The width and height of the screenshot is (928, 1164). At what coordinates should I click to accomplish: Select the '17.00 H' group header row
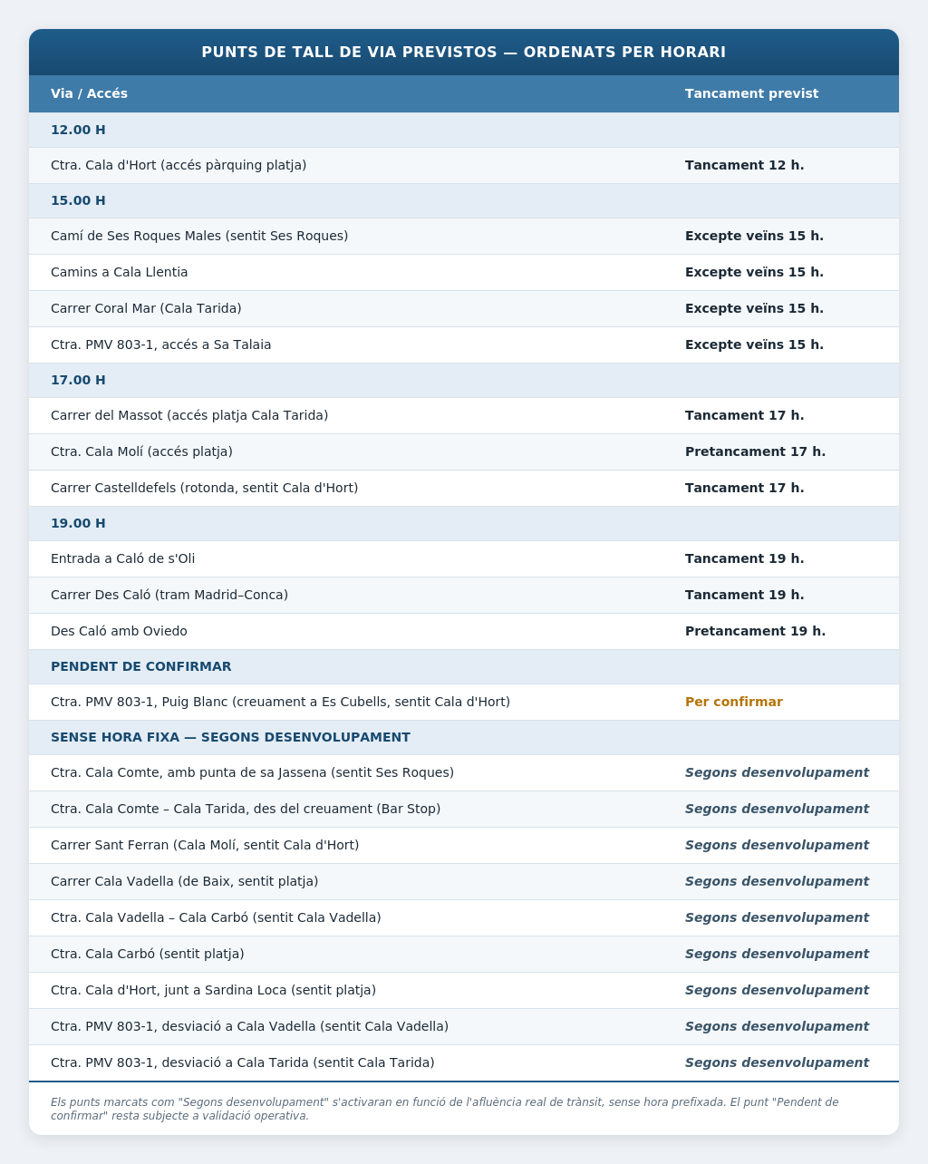(x=464, y=380)
